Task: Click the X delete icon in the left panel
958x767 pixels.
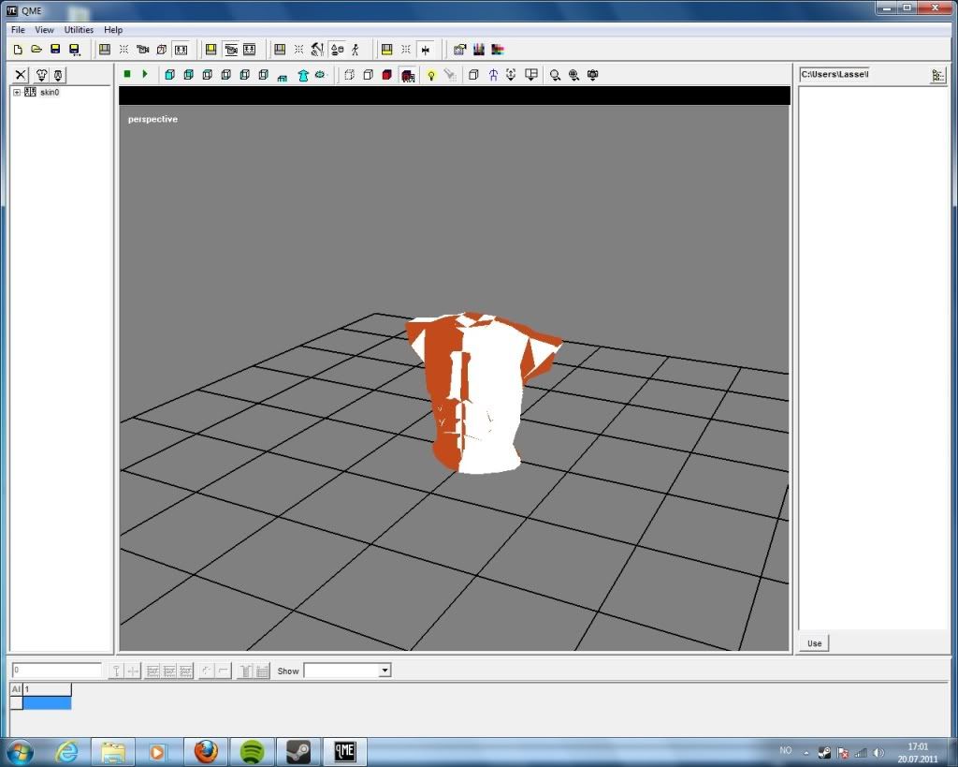Action: (x=21, y=75)
